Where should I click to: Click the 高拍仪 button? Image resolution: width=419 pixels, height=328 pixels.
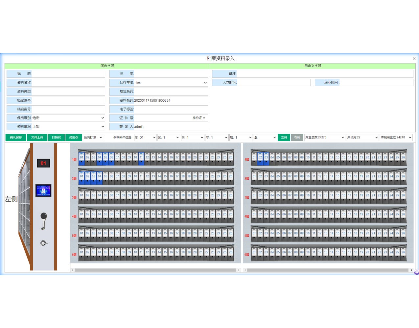(x=74, y=137)
